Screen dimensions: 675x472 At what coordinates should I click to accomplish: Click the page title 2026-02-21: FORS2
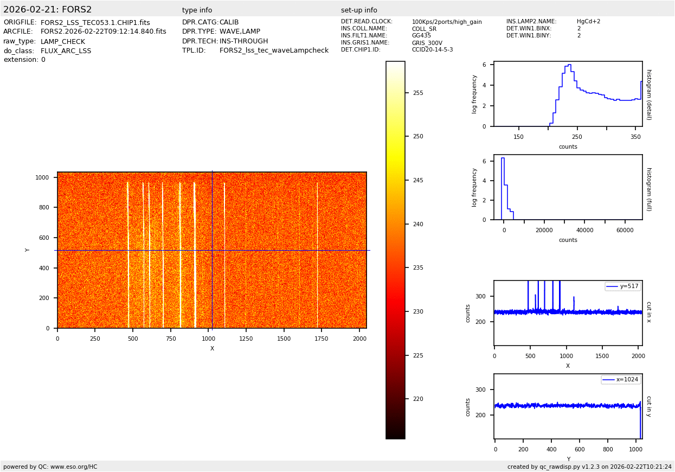click(48, 10)
